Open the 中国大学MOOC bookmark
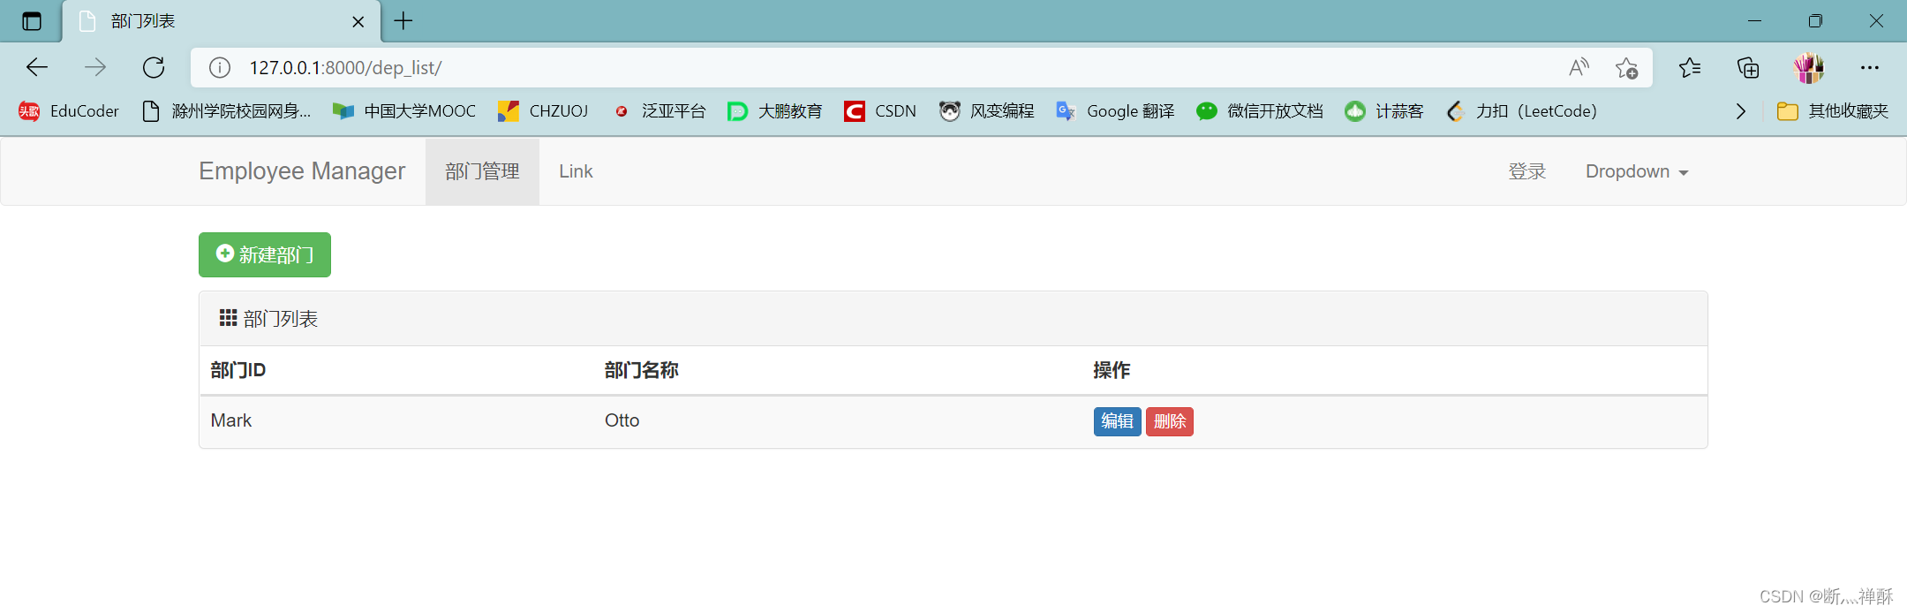Viewport: 1907px width, 613px height. [x=404, y=110]
